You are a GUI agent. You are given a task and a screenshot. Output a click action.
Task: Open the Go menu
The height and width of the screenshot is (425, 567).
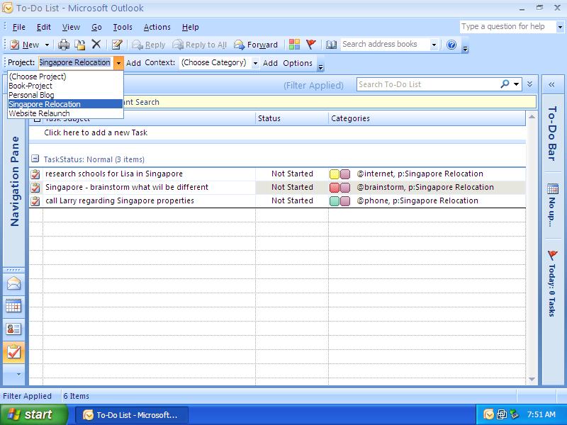(96, 27)
